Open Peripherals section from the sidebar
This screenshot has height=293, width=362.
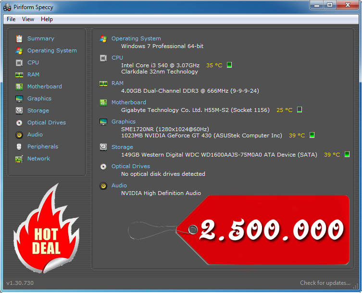pyautogui.click(x=43, y=146)
